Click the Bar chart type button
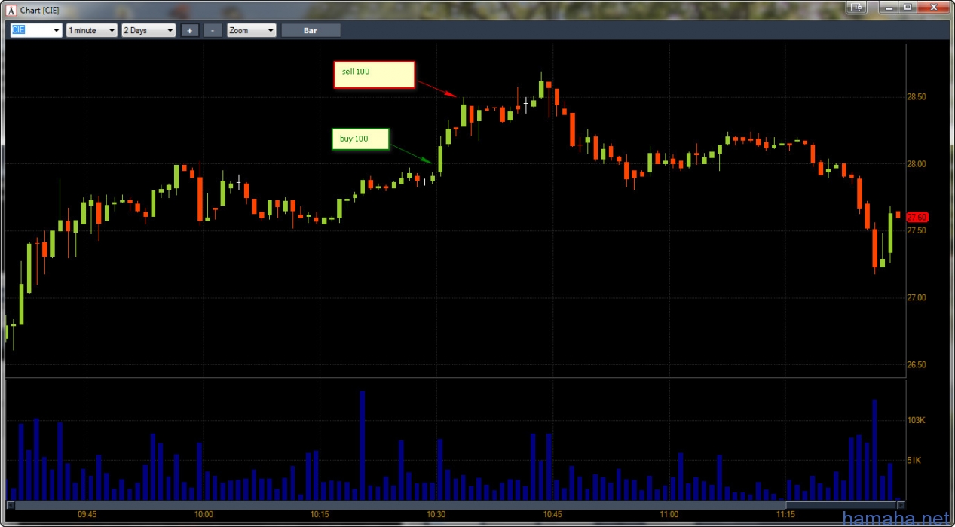 [x=311, y=30]
